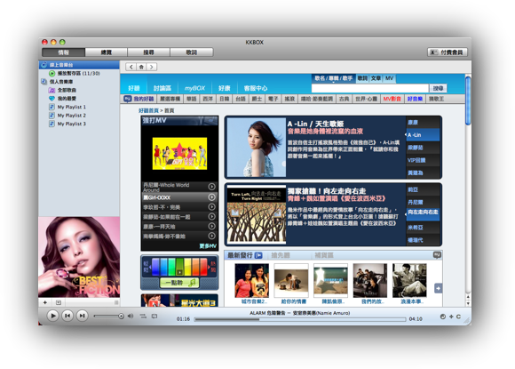Open the myBOX web tab
The image size is (515, 369).
pos(194,88)
